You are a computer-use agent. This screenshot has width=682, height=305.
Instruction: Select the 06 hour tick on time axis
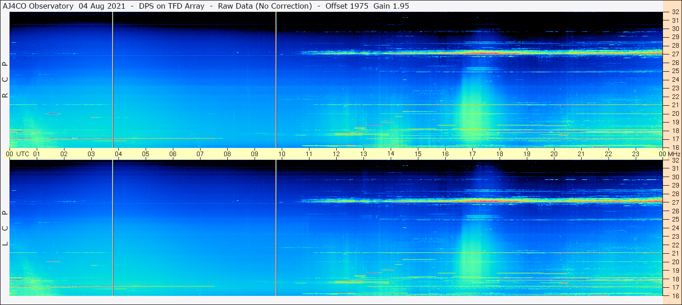pos(173,154)
